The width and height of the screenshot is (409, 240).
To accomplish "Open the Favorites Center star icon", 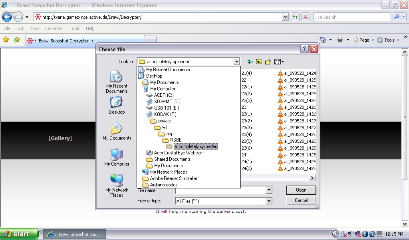I will point(6,40).
